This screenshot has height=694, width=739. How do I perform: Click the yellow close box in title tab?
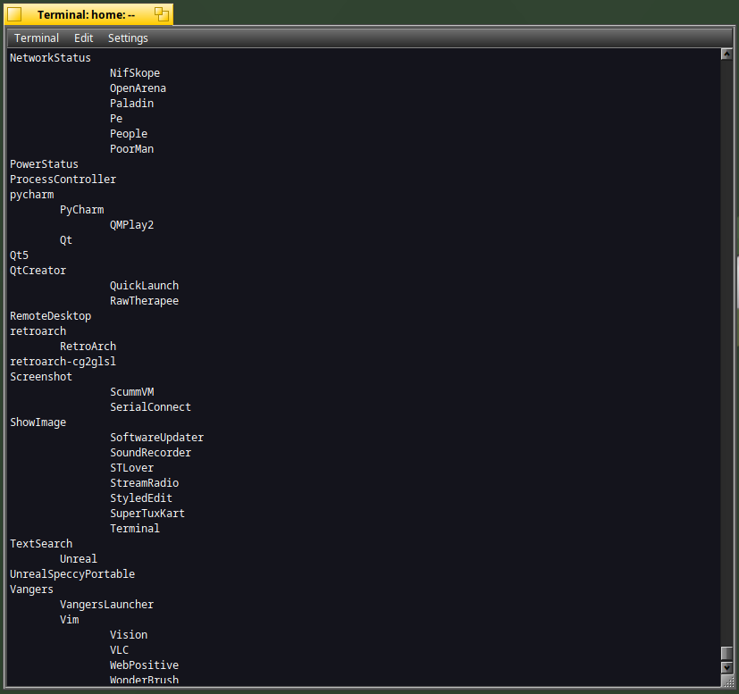point(14,14)
